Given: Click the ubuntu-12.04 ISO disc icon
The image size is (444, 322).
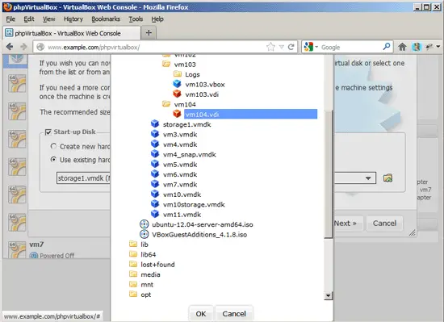Looking at the screenshot, I should tap(145, 224).
